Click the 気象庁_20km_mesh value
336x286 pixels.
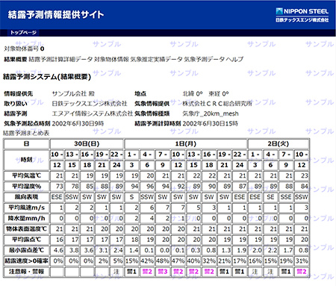[211, 114]
